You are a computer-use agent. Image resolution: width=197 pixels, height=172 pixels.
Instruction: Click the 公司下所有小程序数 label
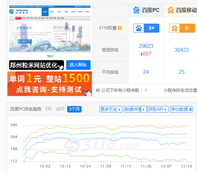coord(122,90)
